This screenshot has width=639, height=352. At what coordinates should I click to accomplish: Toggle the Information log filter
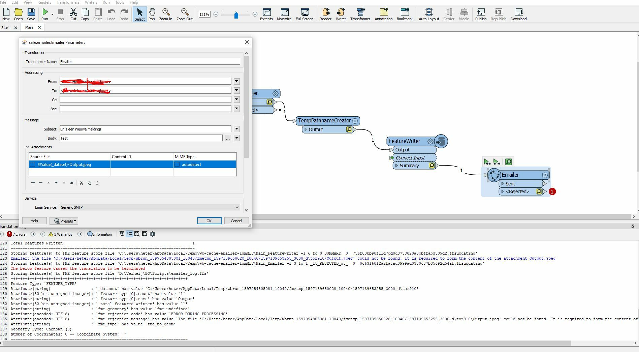(x=100, y=234)
